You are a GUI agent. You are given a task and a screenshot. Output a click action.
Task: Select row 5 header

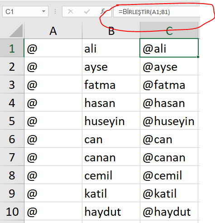(x=12, y=121)
